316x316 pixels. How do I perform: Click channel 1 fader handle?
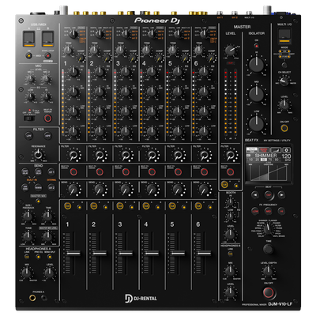pyautogui.click(x=73, y=254)
